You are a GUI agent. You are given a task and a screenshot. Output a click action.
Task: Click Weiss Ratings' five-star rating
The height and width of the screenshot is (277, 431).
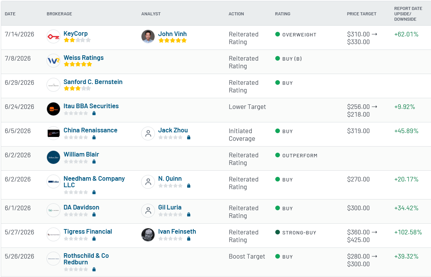78,64
